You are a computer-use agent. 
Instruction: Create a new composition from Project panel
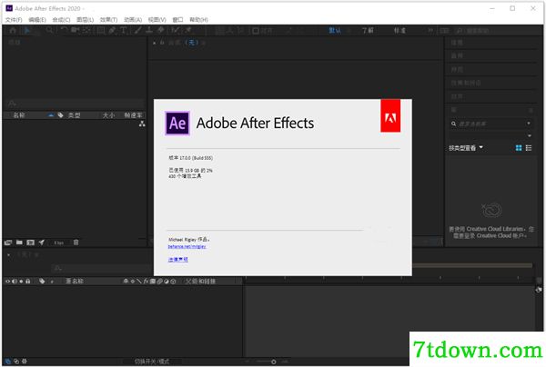31,243
